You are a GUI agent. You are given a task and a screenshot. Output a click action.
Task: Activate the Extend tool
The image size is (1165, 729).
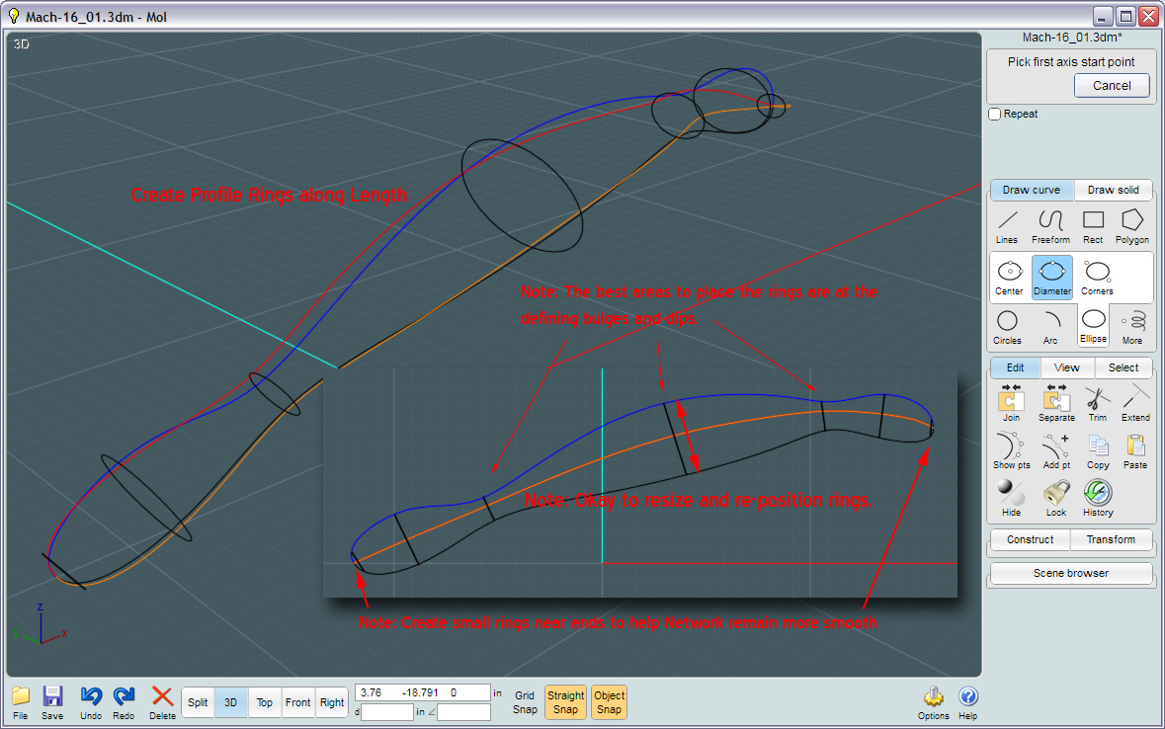[x=1135, y=403]
